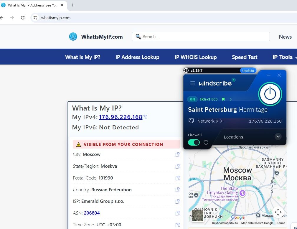Click the VISIBLE FROM YOUR CONNECTION warning icon
The width and height of the screenshot is (297, 229).
click(x=78, y=144)
